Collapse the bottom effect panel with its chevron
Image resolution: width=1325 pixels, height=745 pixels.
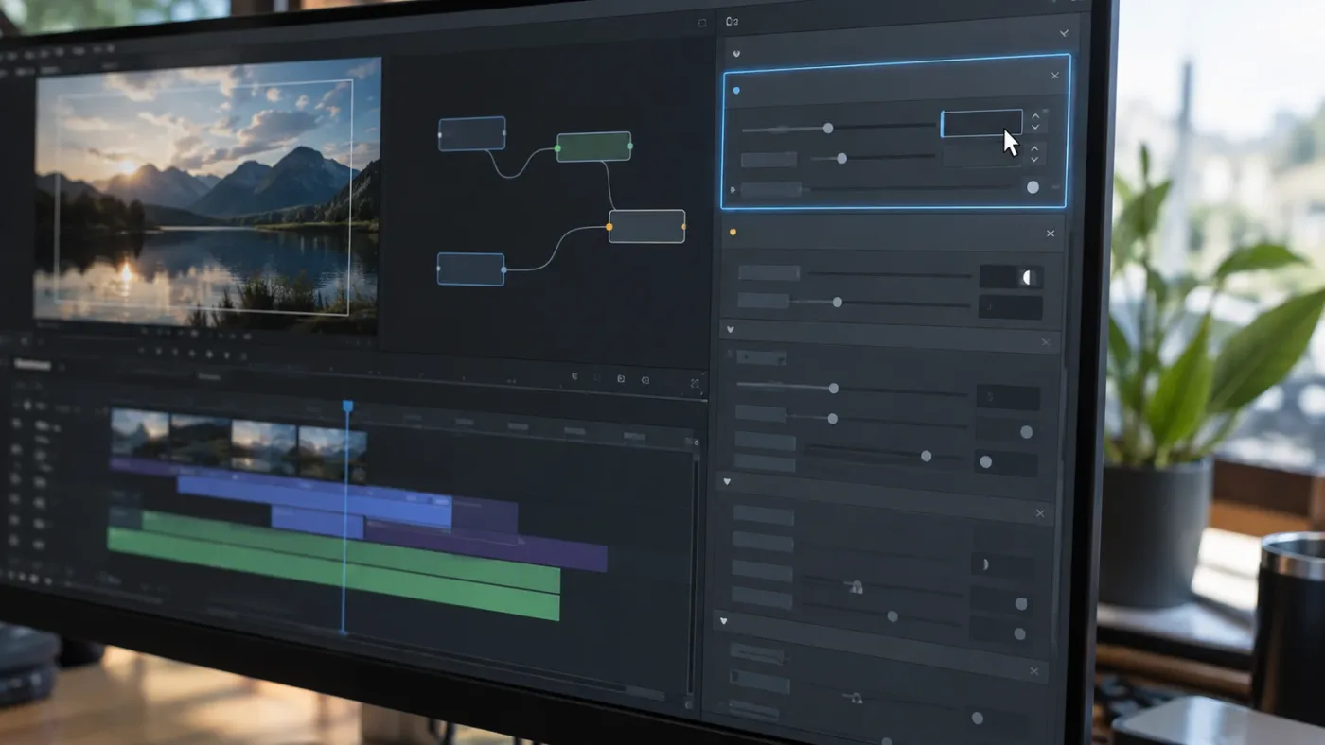pos(724,621)
